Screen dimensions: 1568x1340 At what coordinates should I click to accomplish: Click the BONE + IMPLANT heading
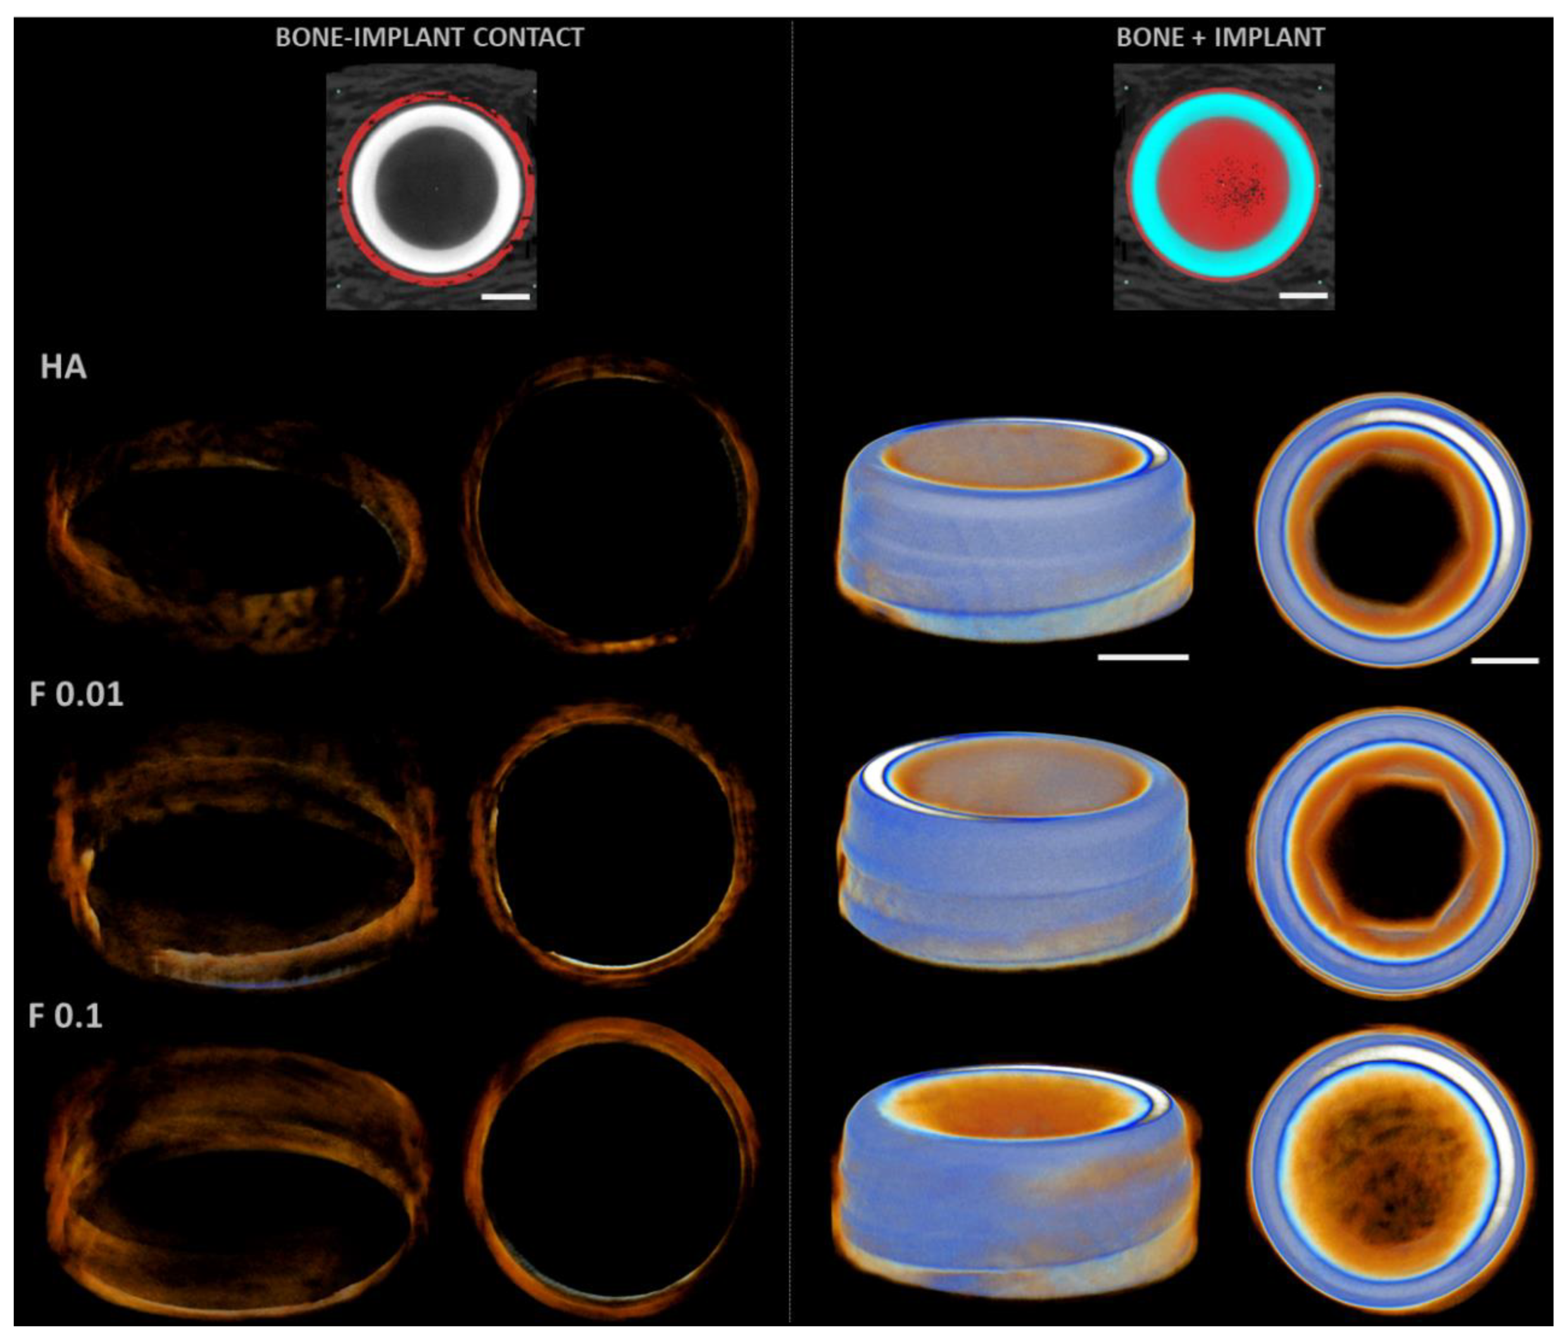tap(1220, 38)
